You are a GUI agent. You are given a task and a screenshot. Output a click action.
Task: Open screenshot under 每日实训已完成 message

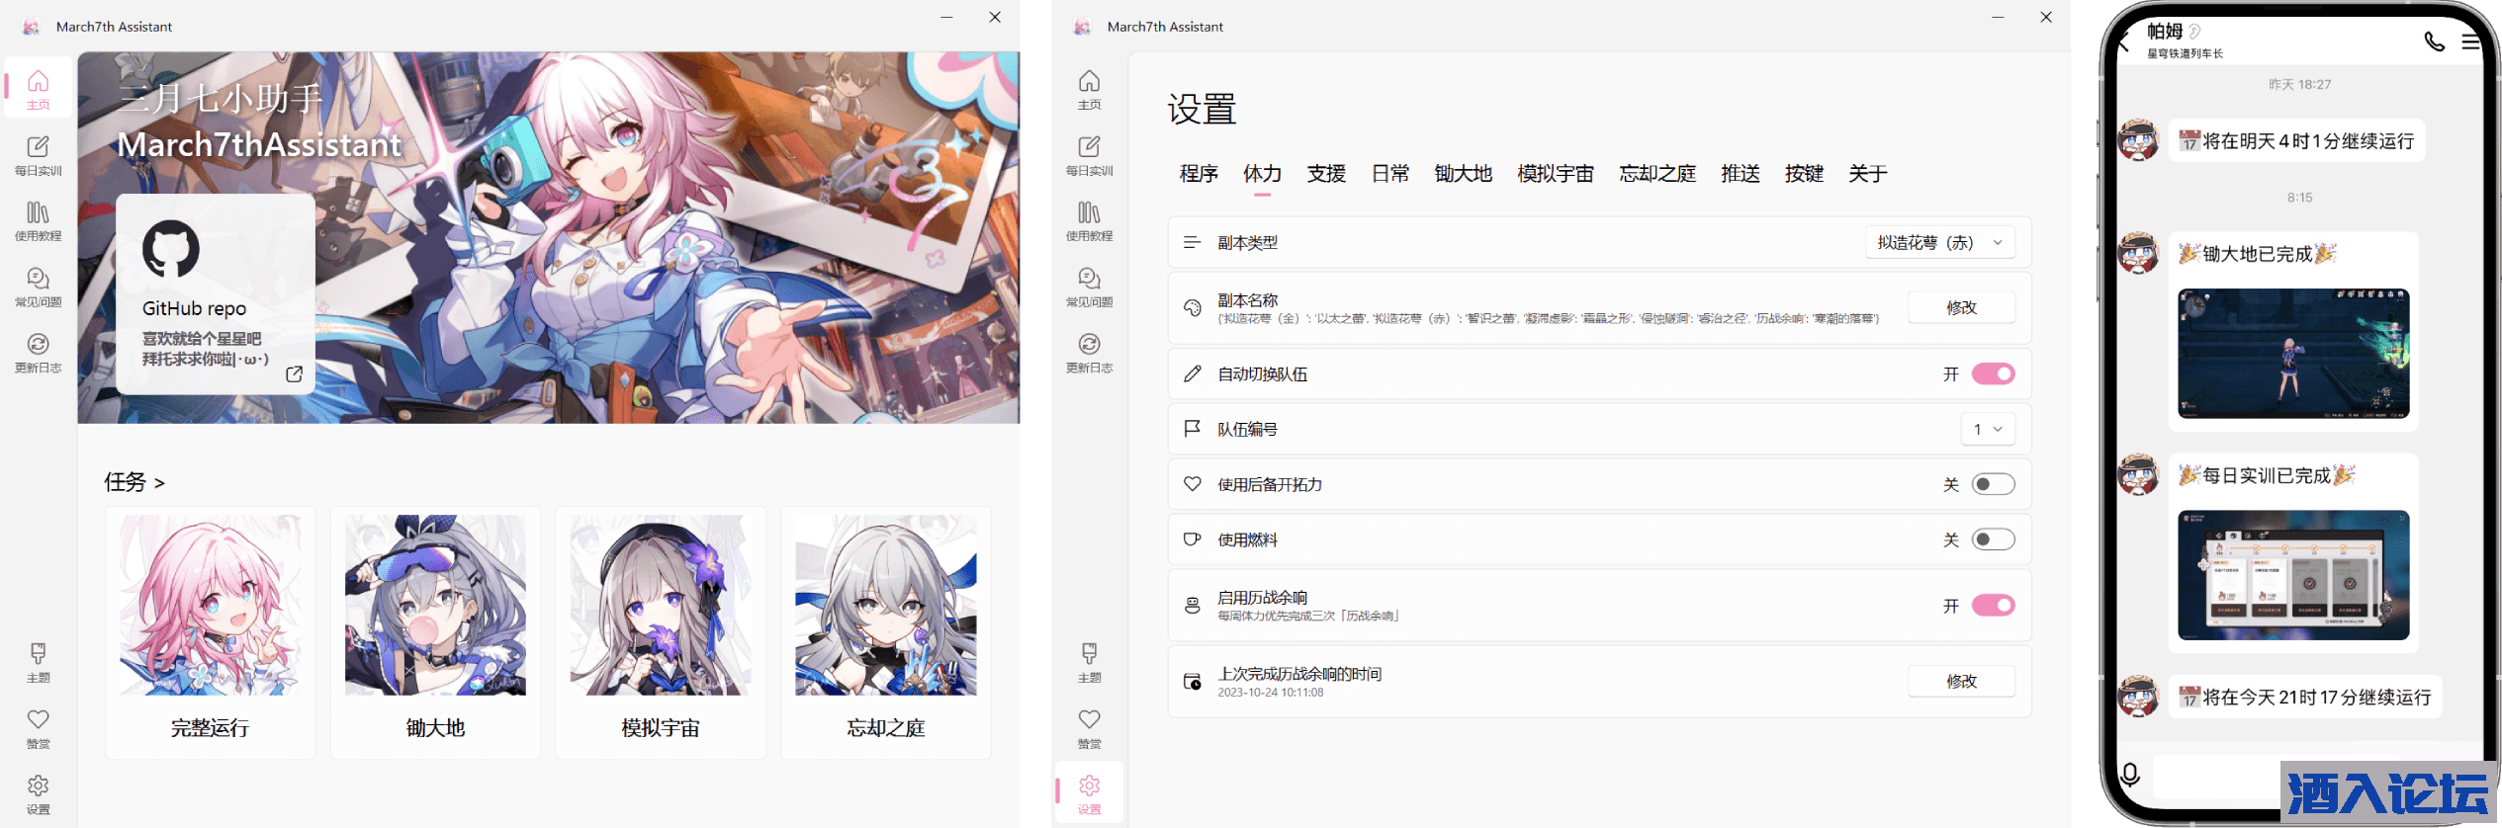2293,575
